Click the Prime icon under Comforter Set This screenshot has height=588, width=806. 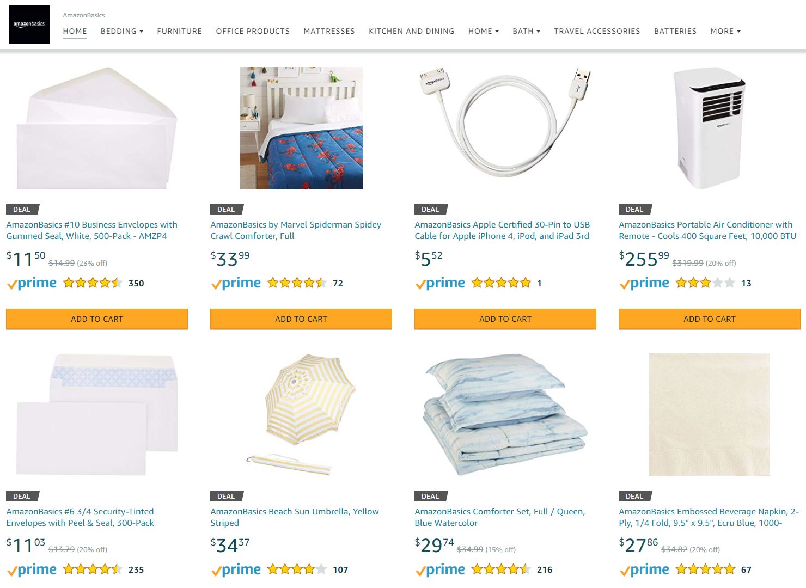[x=440, y=570]
